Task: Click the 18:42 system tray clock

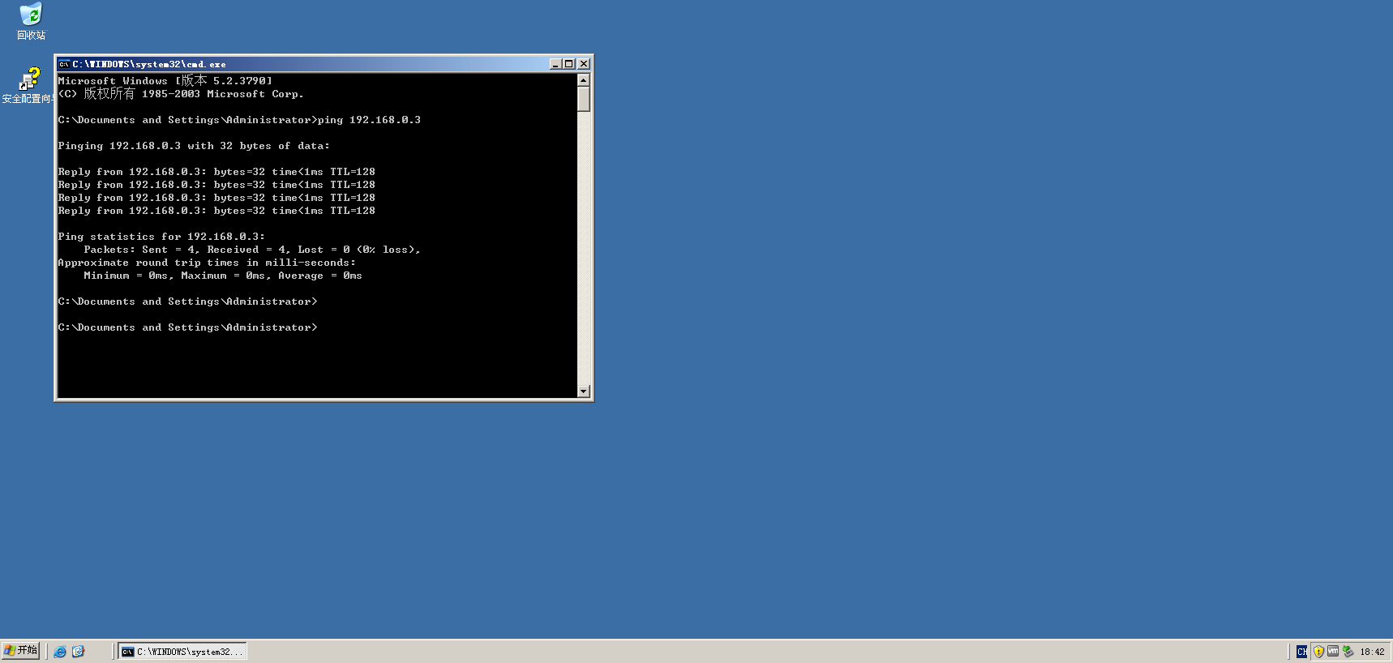Action: coord(1372,652)
